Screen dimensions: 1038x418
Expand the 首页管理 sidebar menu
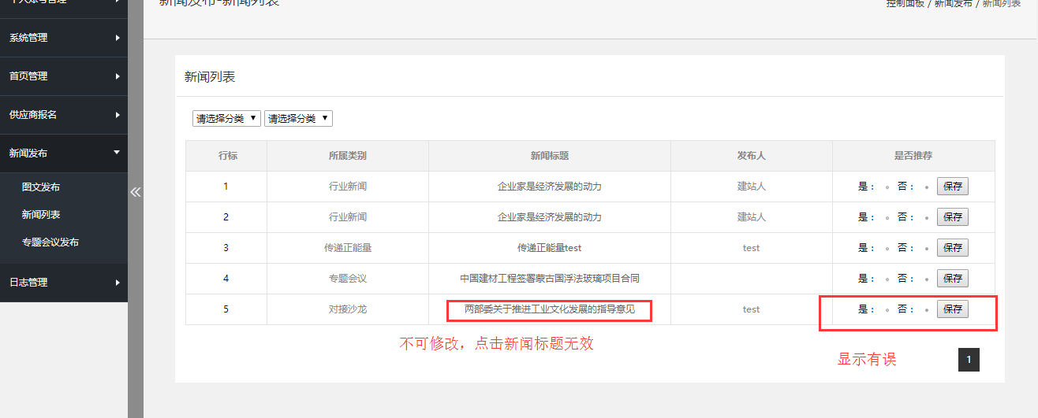click(64, 76)
